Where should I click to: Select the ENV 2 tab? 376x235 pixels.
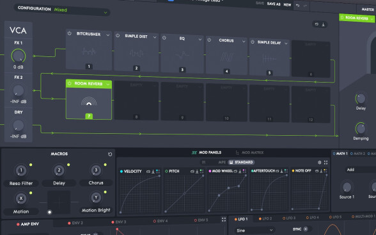pos(75,223)
